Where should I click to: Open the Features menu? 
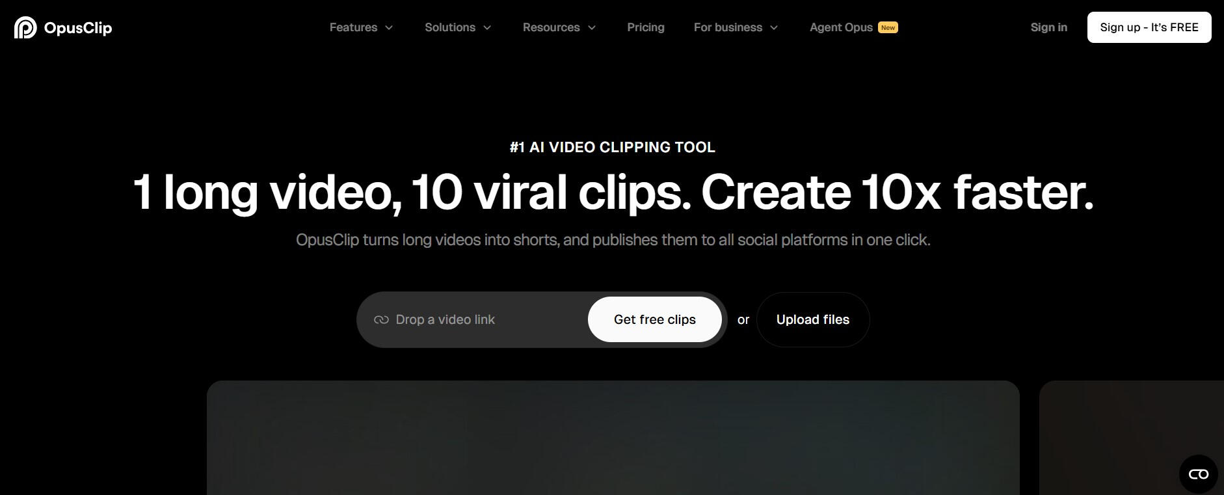pyautogui.click(x=353, y=27)
